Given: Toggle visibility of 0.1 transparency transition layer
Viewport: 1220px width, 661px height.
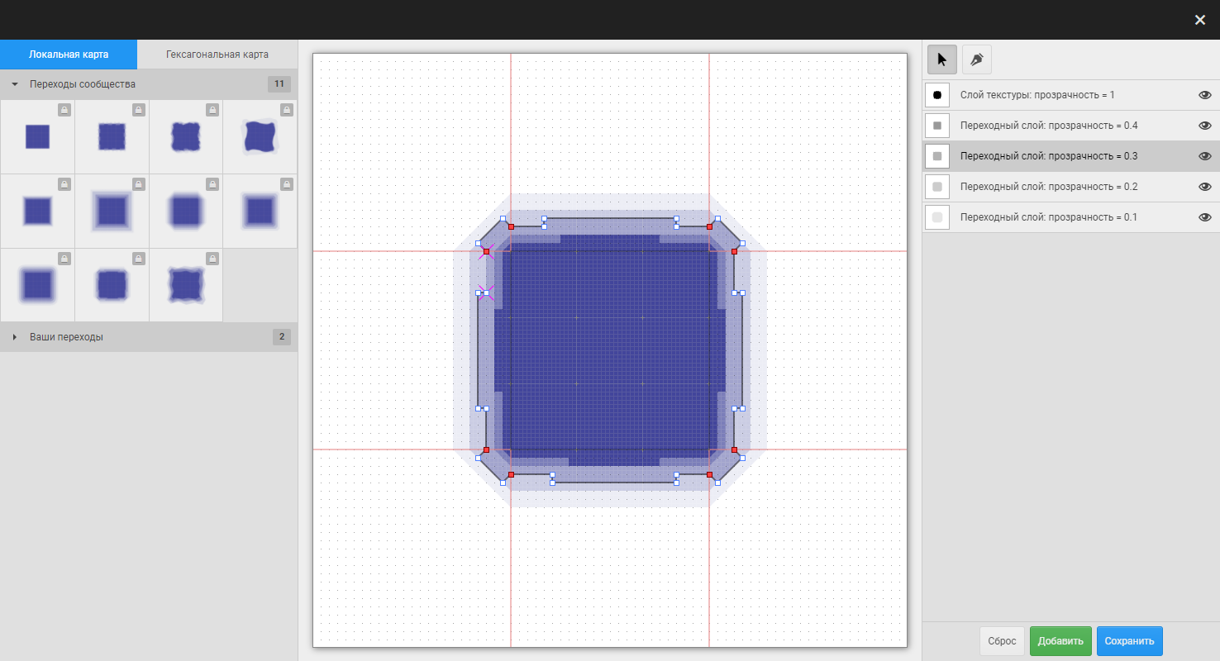Looking at the screenshot, I should pyautogui.click(x=1204, y=217).
